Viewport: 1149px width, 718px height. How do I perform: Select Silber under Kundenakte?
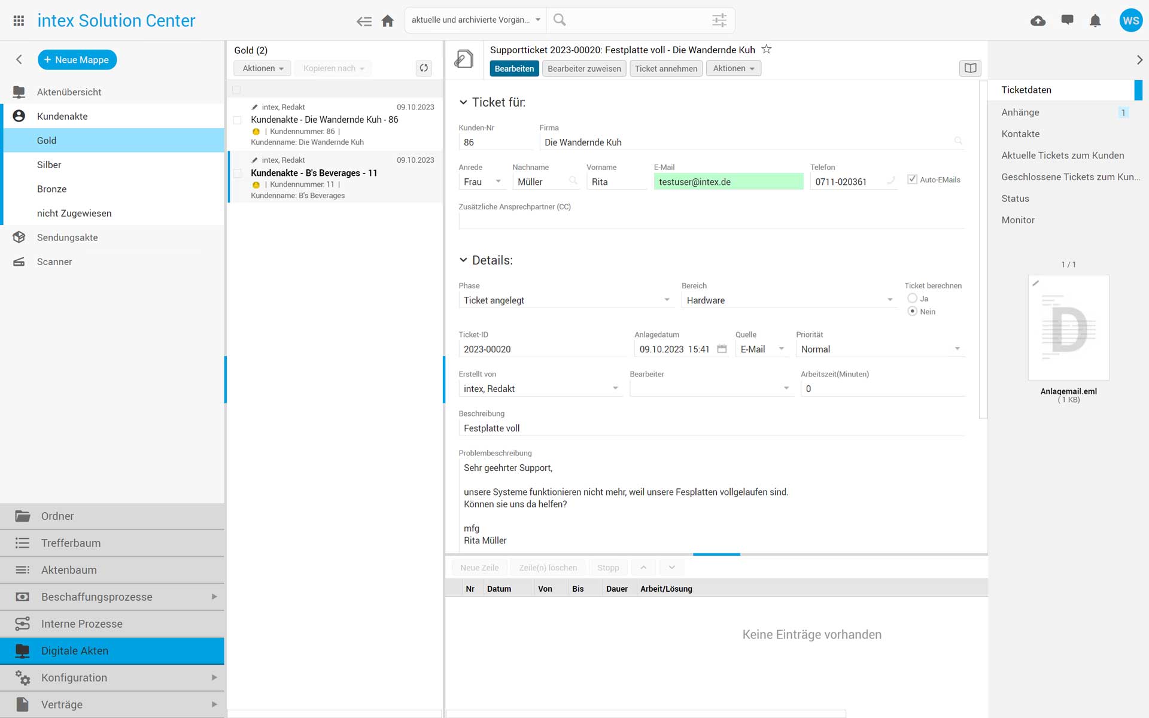(49, 165)
